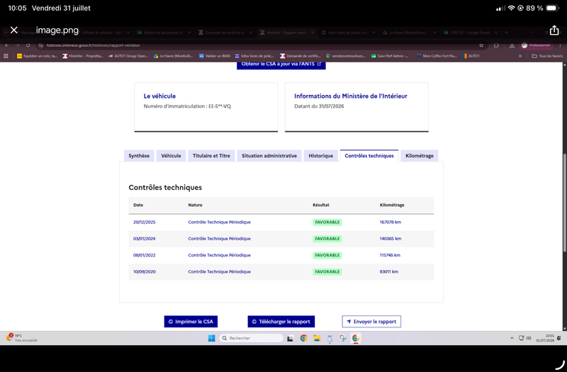
Task: Open the 'vendezvotrevoiture...' bookmark
Action: (346, 56)
